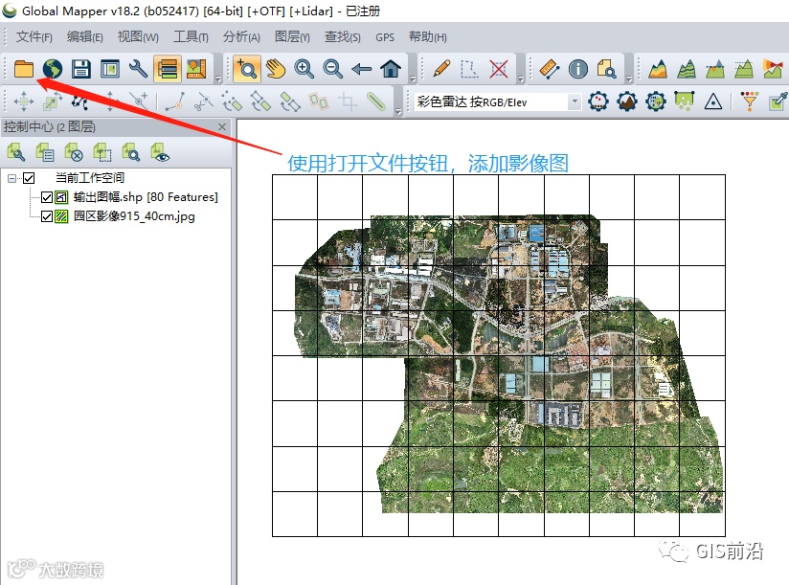Screen dimensions: 789x585
Task: Open the map layout editor icon
Action: [196, 69]
